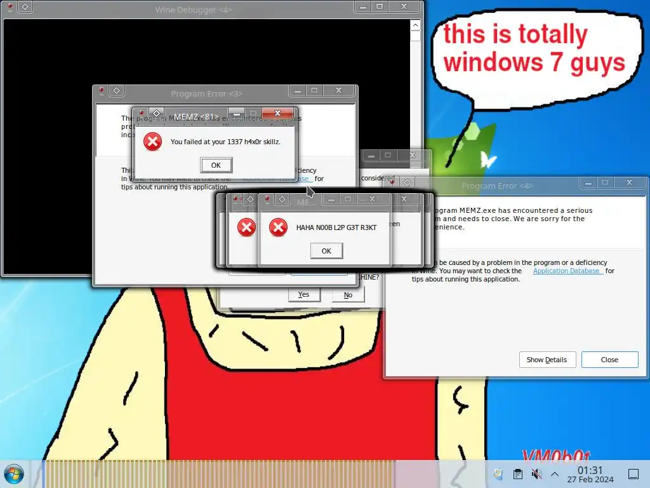Click pin diamond icon in Program Error <4> titlebar
Viewport: 650px width, 488px height.
pos(407,182)
